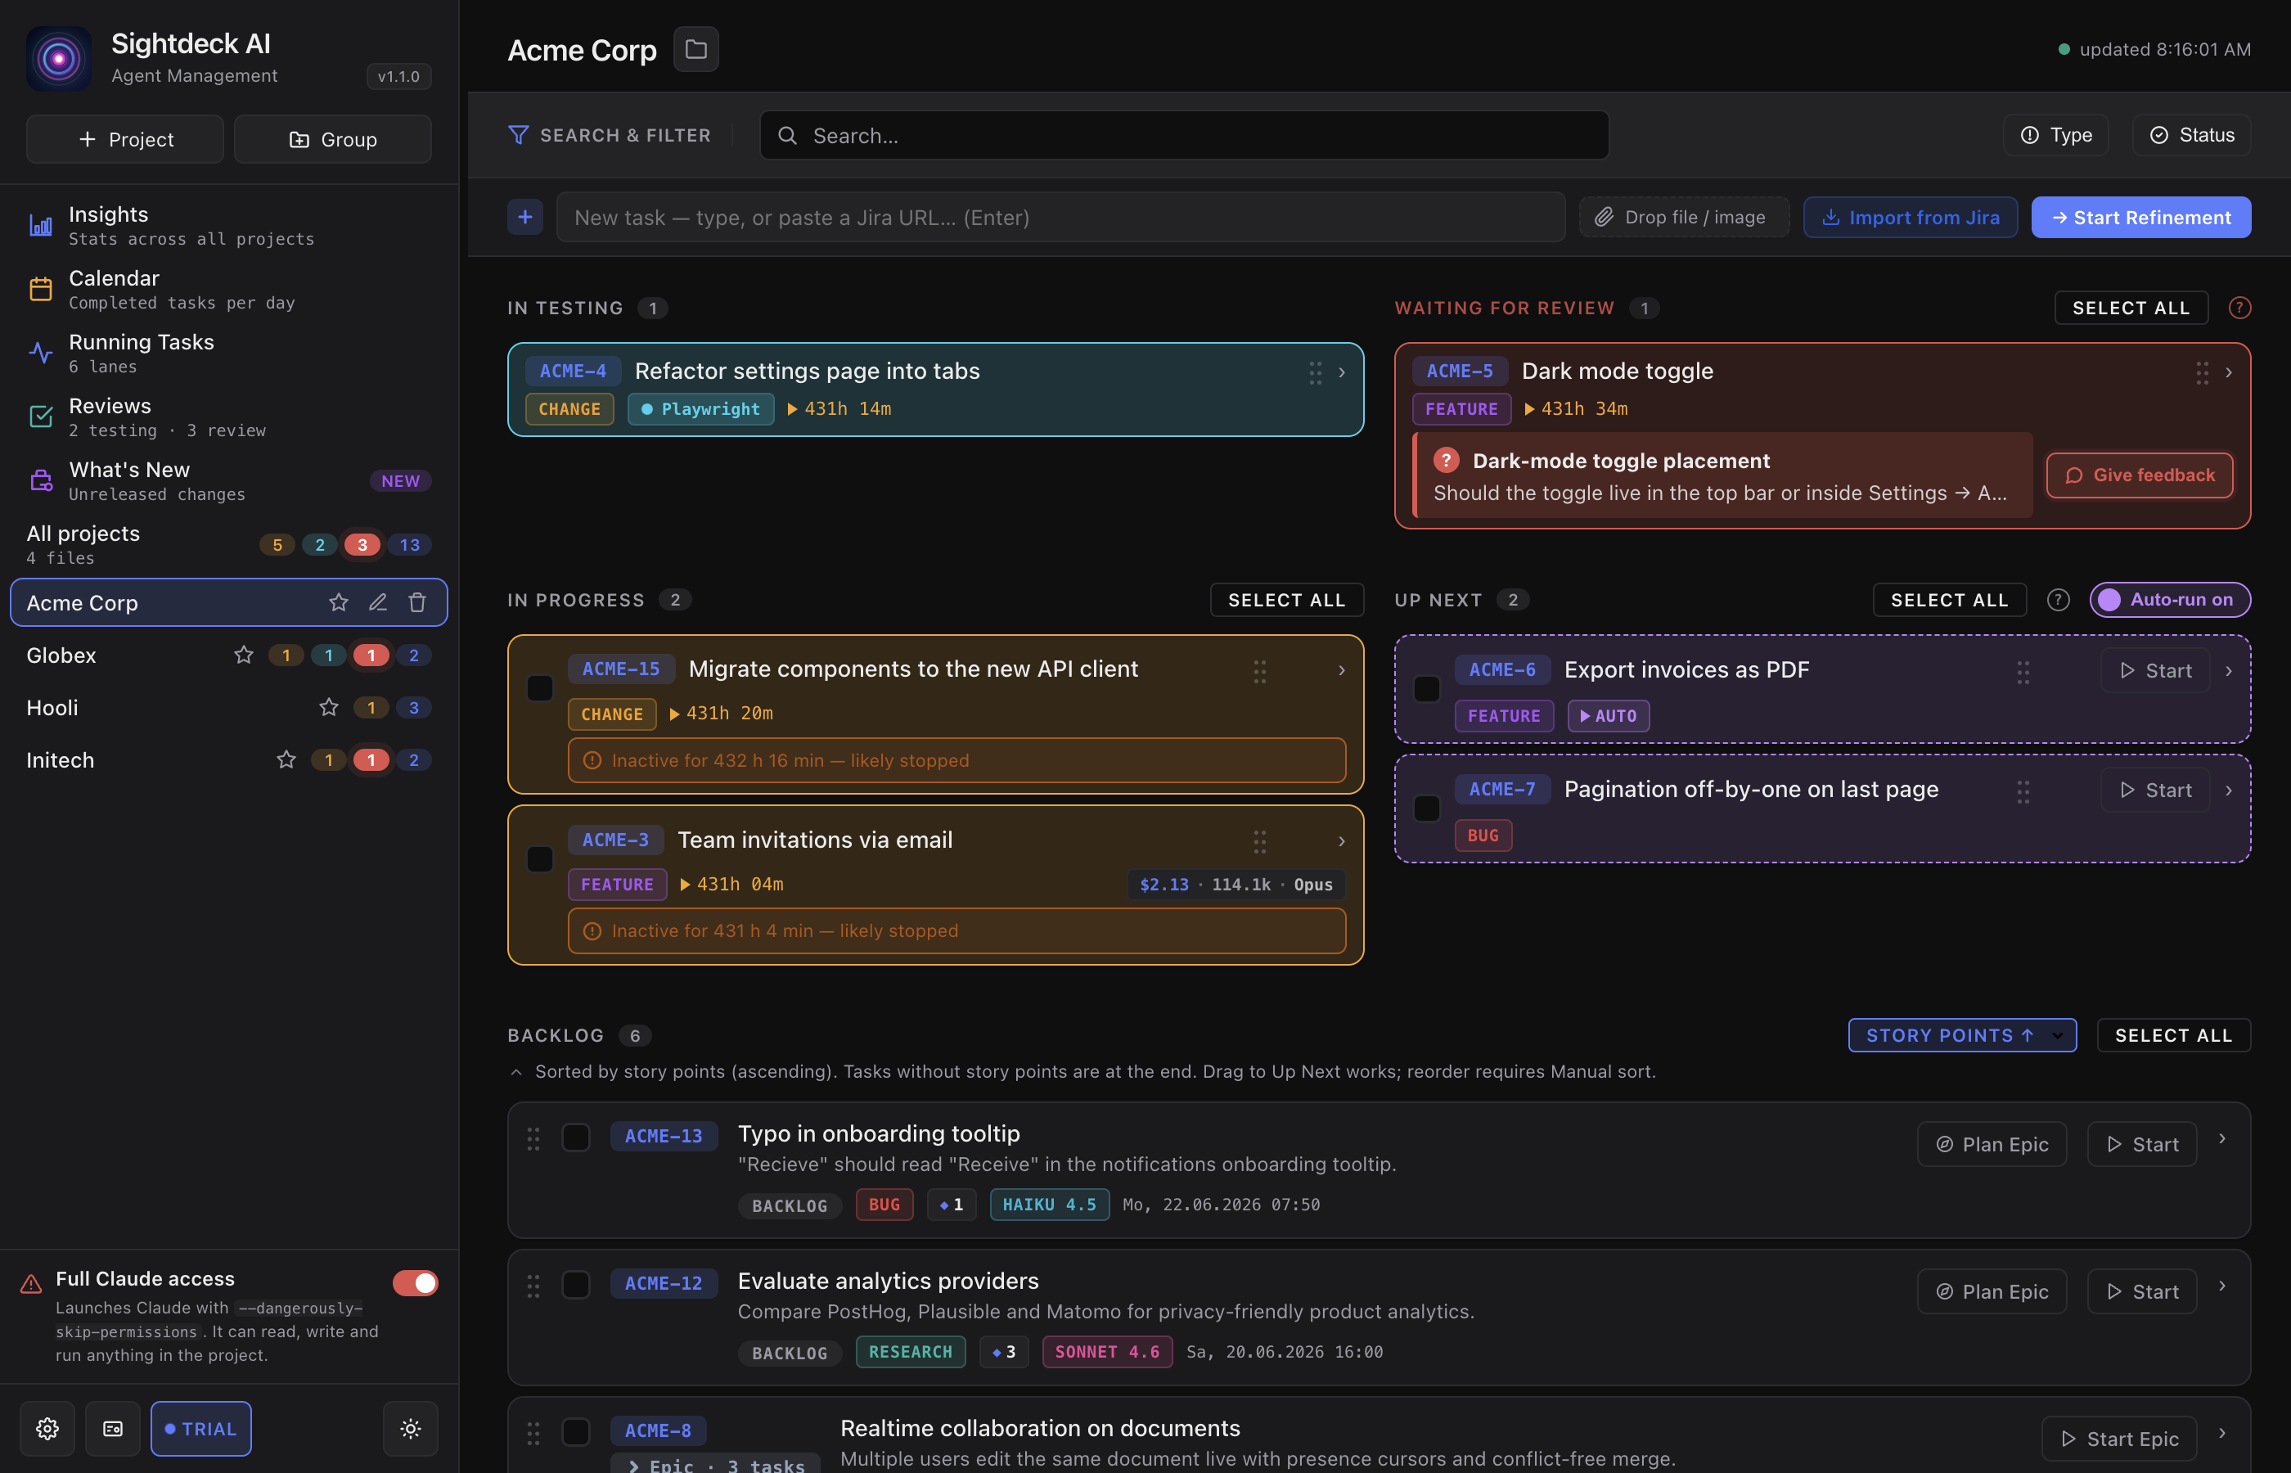Check the ACME-13 backlog checkbox
The width and height of the screenshot is (2291, 1473).
click(576, 1137)
